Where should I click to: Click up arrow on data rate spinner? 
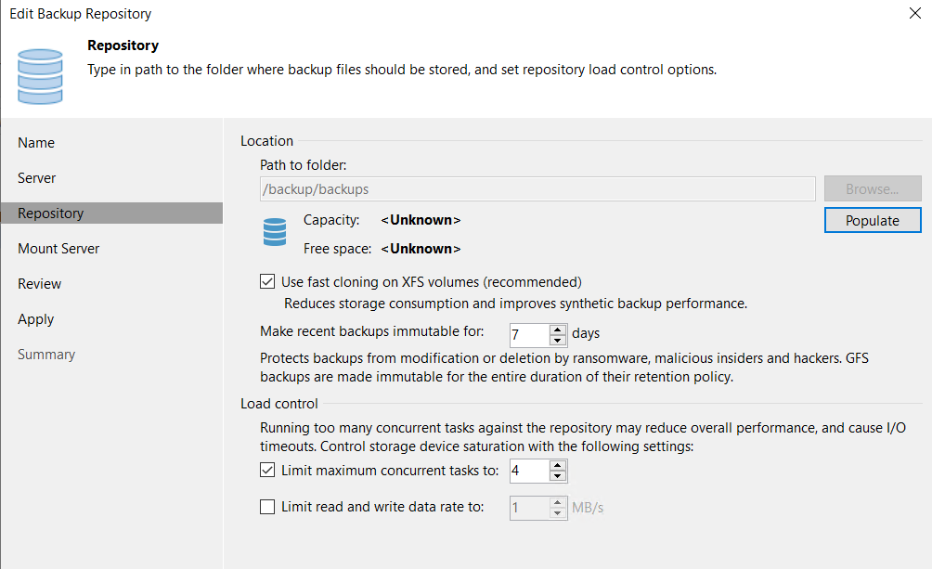point(557,502)
